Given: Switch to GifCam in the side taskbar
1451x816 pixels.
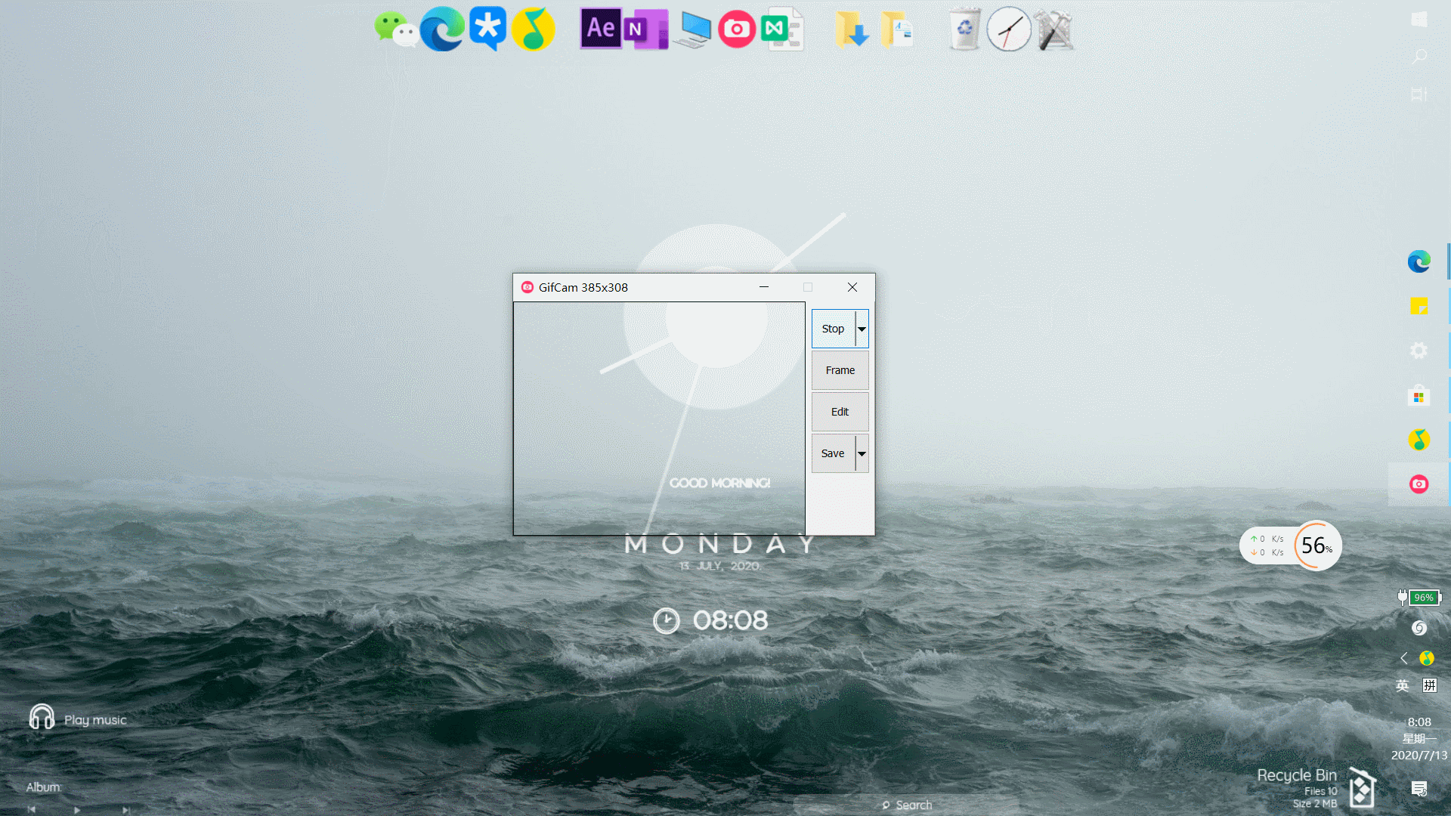Looking at the screenshot, I should pyautogui.click(x=1419, y=484).
